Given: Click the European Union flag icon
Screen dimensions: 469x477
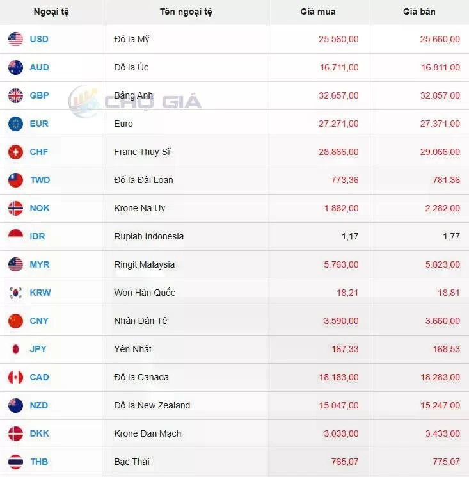Looking at the screenshot, I should 16,124.
